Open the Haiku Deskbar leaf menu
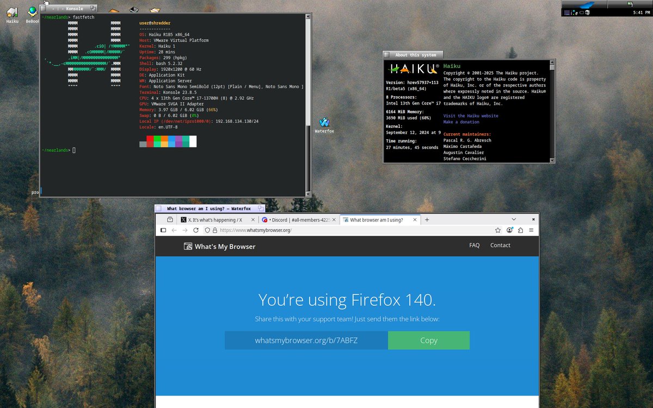This screenshot has height=408, width=653. click(585, 4)
